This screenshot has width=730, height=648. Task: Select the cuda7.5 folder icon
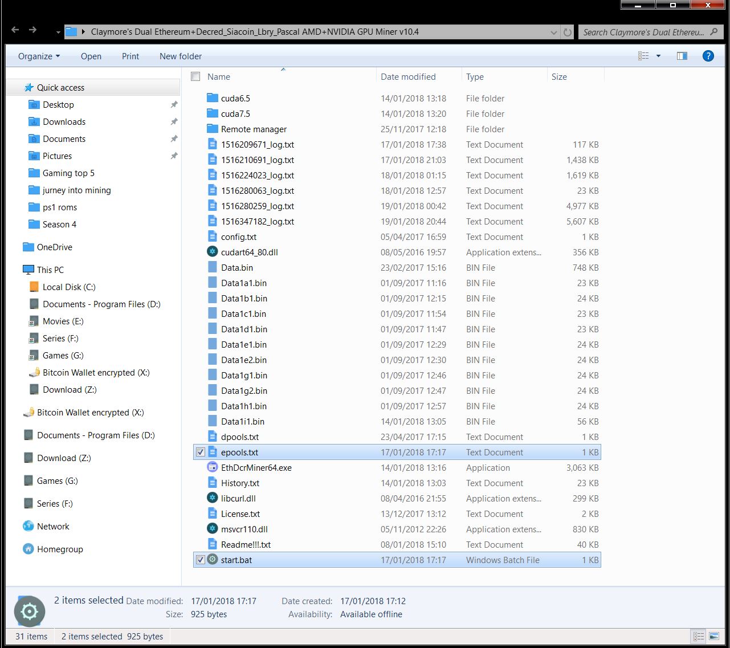click(x=213, y=113)
